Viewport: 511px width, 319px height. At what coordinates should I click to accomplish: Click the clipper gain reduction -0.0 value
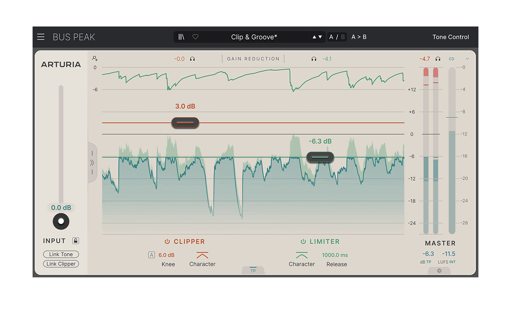(179, 59)
